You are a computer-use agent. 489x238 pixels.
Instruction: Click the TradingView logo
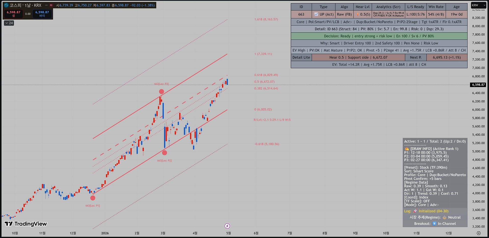(26, 224)
